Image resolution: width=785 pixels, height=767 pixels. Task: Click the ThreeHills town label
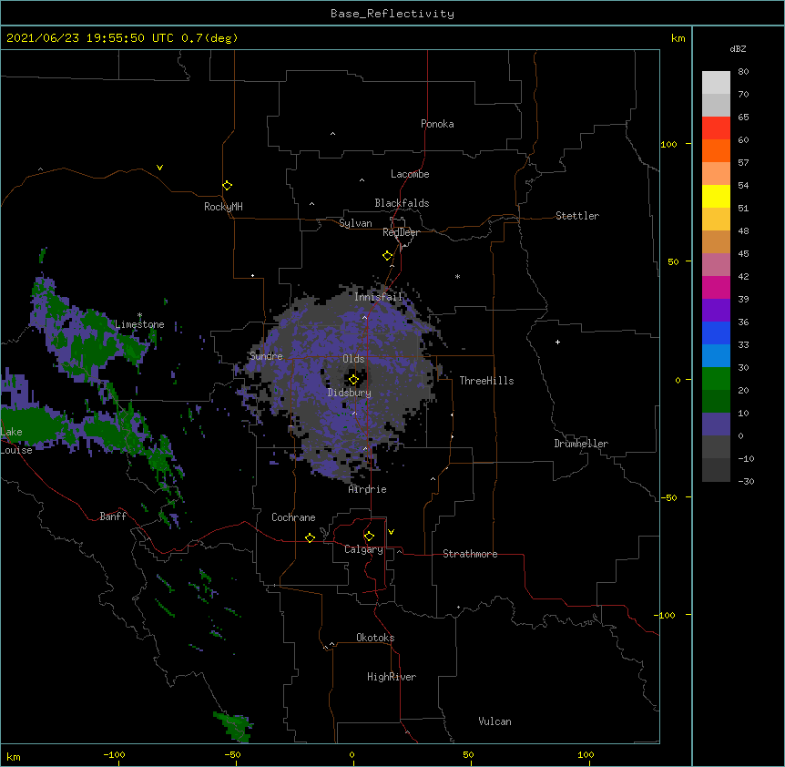[486, 381]
